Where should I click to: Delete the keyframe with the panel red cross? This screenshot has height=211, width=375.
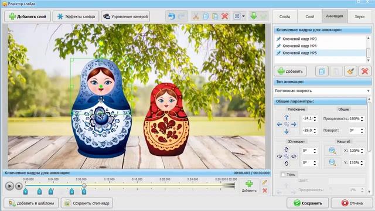coord(364,72)
